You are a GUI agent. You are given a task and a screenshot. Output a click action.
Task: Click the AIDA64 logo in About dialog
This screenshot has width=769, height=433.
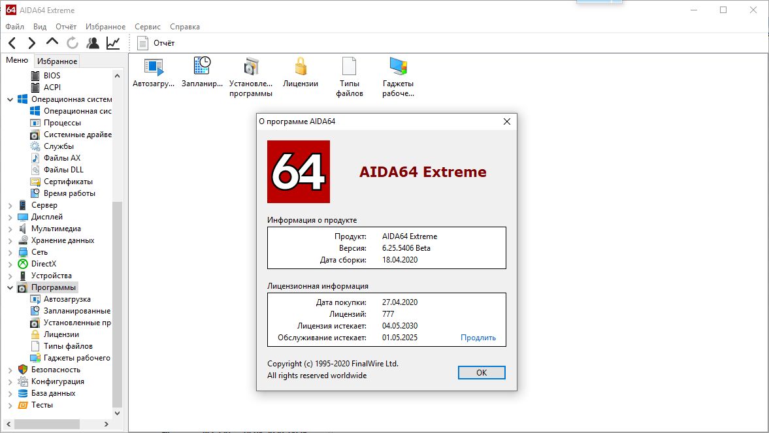pos(299,172)
